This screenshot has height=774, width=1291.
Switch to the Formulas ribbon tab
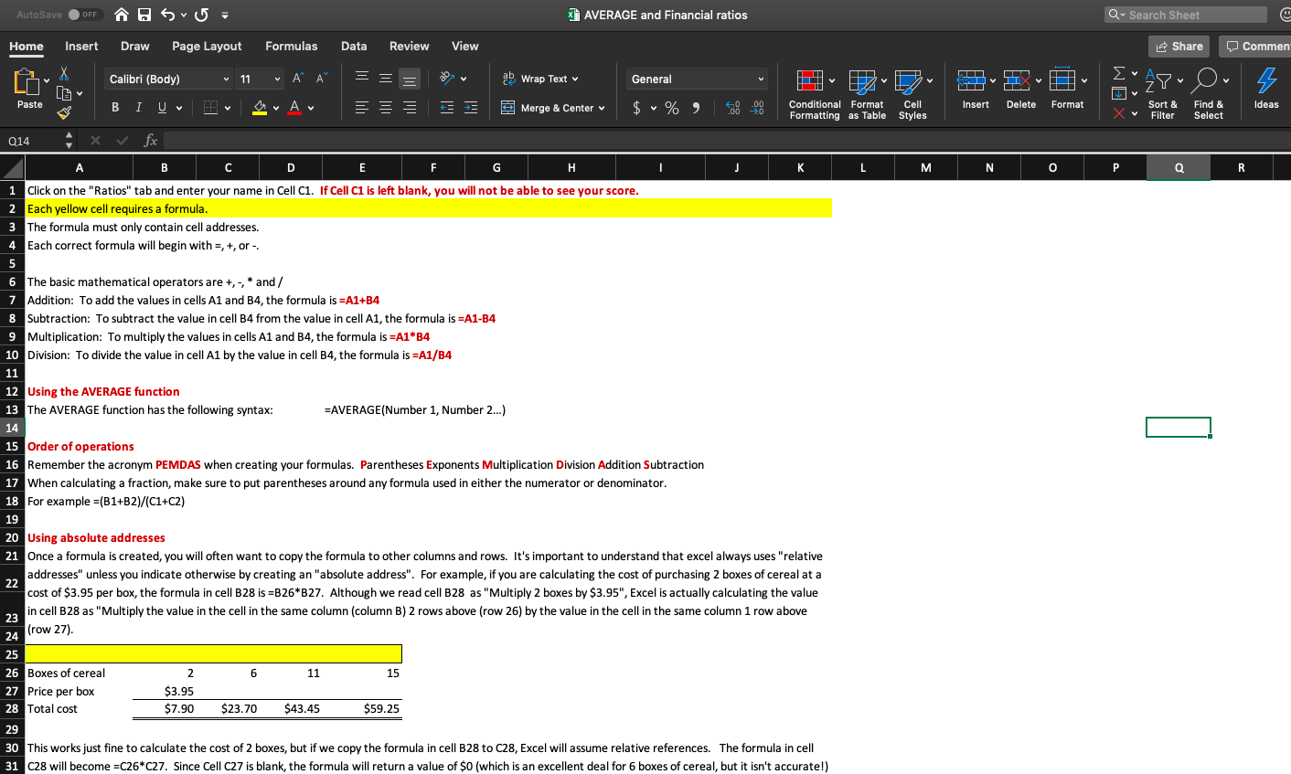click(x=291, y=46)
